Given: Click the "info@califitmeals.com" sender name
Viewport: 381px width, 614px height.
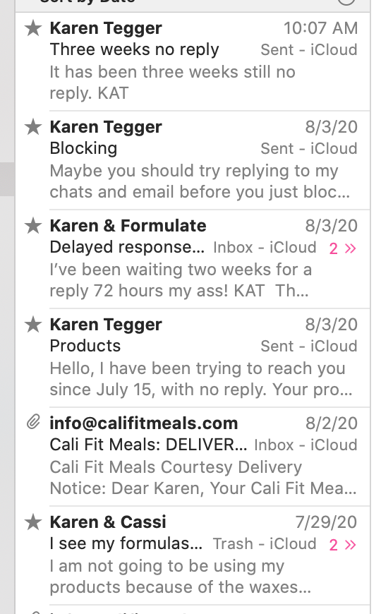Looking at the screenshot, I should coord(144,423).
